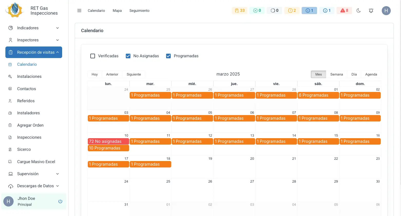Click the green check badge showing 0

tap(257, 11)
